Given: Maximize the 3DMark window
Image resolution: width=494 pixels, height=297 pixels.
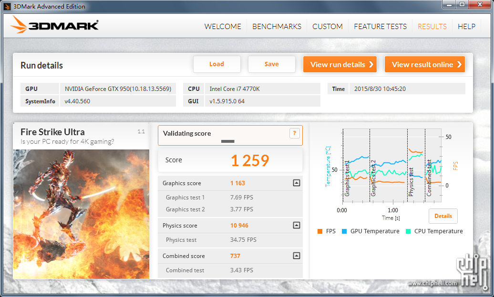Looking at the screenshot, I should click(462, 5).
